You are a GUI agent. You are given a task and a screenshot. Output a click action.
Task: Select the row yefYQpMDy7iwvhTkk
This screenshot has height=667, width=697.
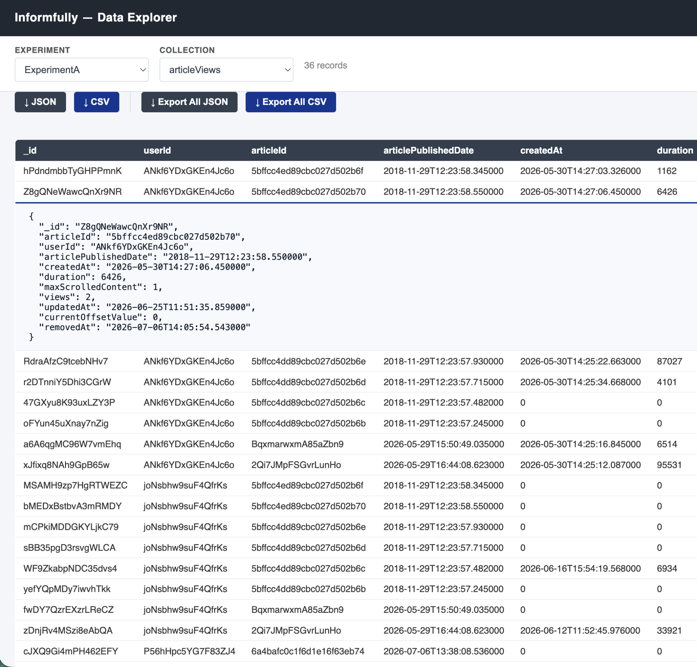356,589
